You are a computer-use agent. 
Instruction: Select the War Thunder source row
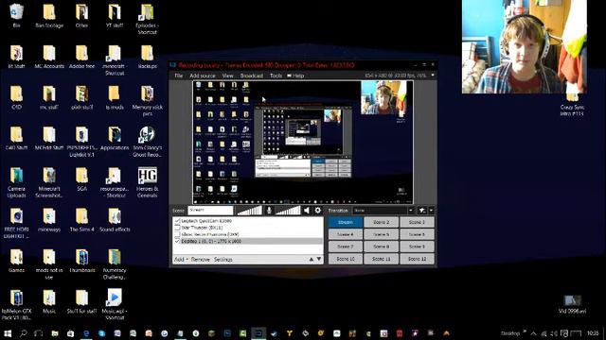[248, 228]
